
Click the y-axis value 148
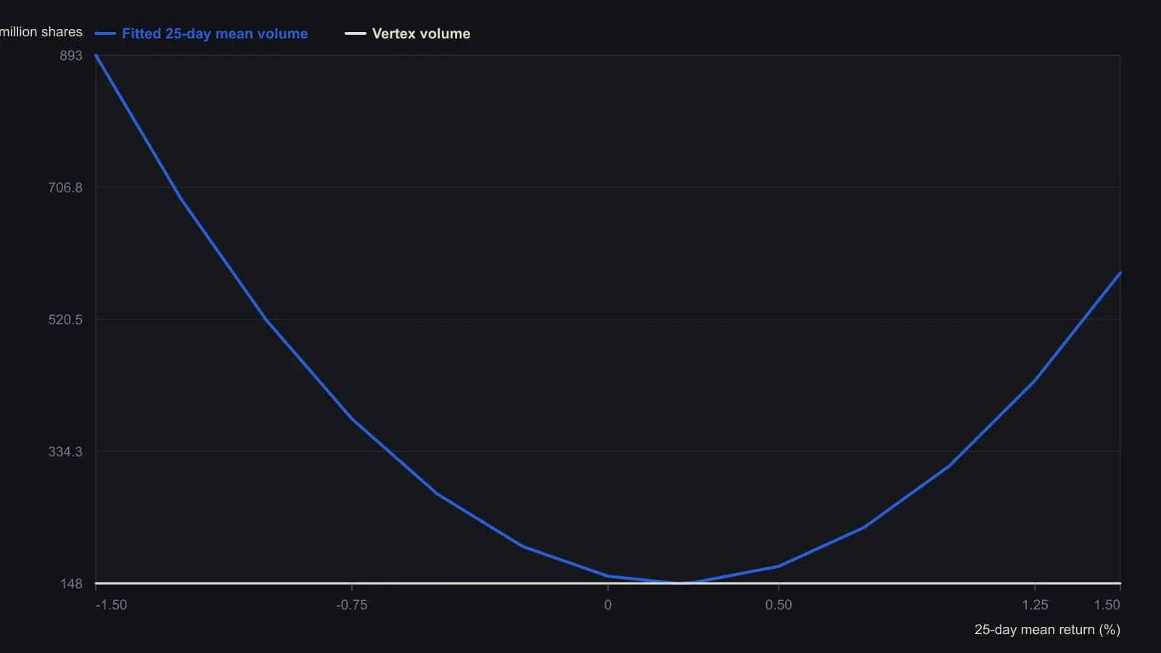(x=71, y=584)
